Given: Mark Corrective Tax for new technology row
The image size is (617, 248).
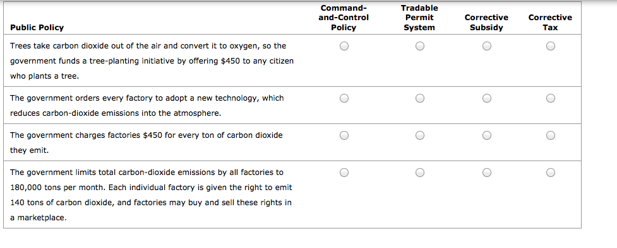Looking at the screenshot, I should (x=551, y=98).
